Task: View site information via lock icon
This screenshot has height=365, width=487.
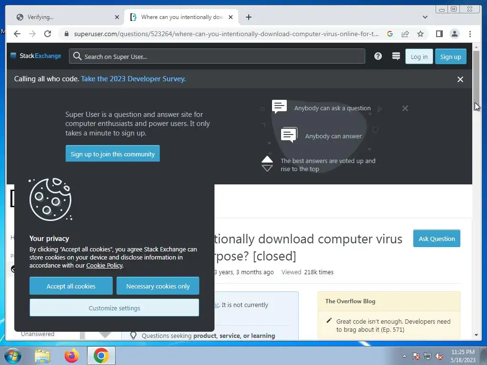Action: click(x=66, y=34)
